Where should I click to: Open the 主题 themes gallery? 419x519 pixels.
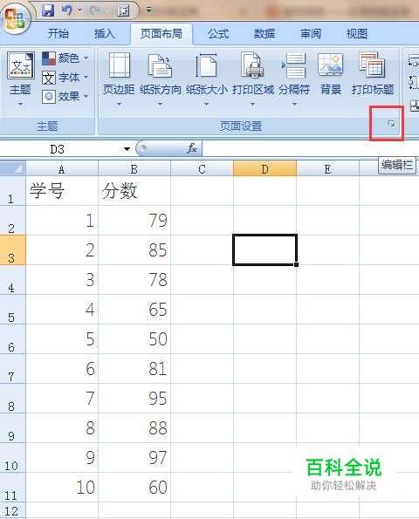[20, 79]
